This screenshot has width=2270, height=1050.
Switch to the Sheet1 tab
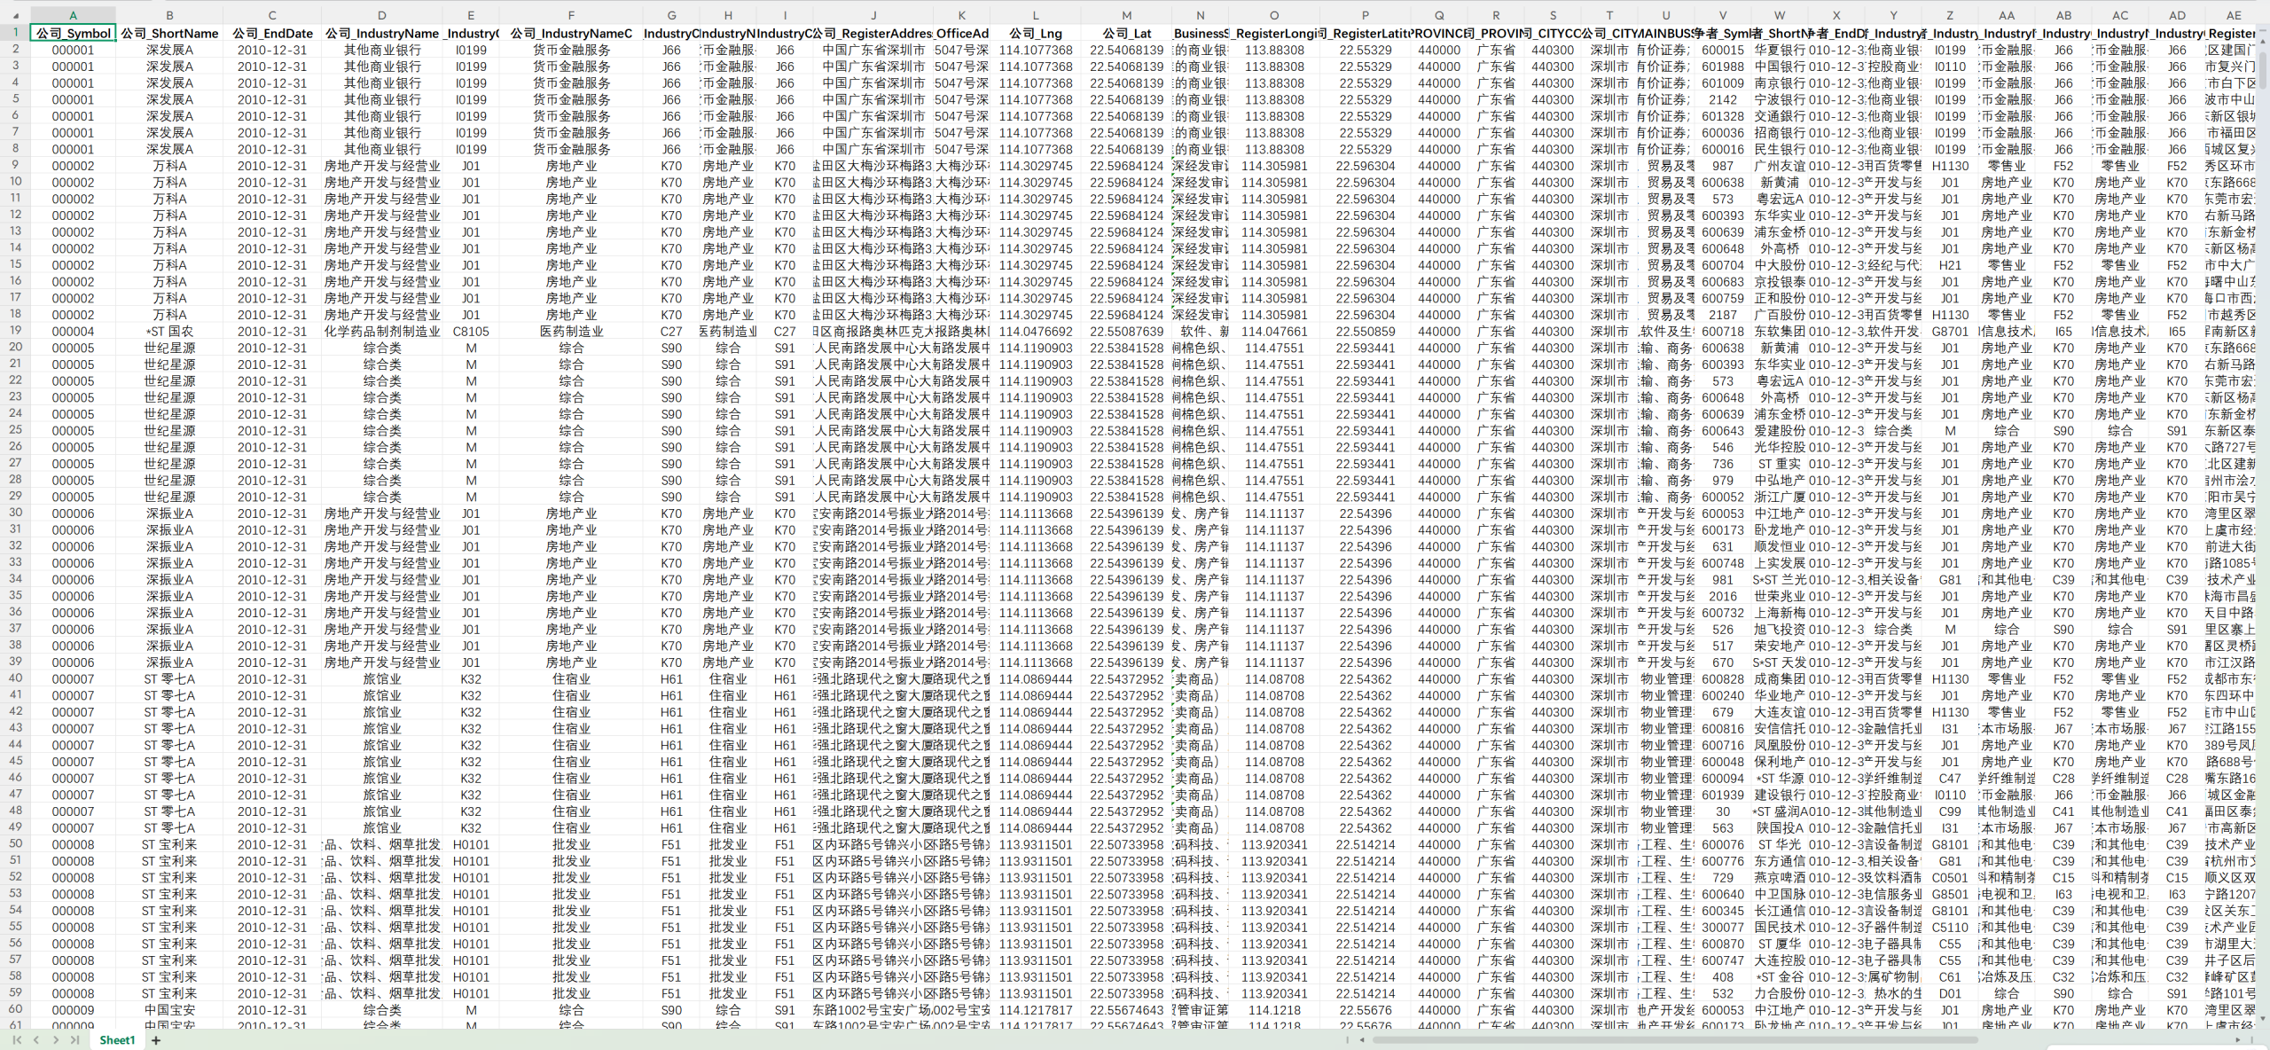(117, 1039)
